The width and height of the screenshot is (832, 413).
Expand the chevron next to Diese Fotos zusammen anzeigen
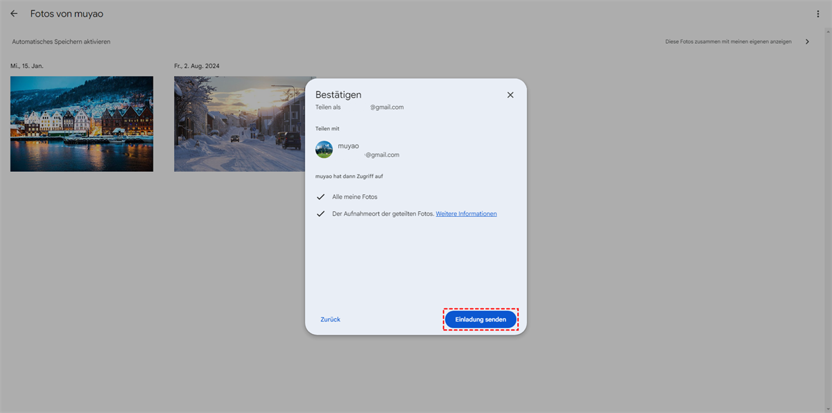807,42
